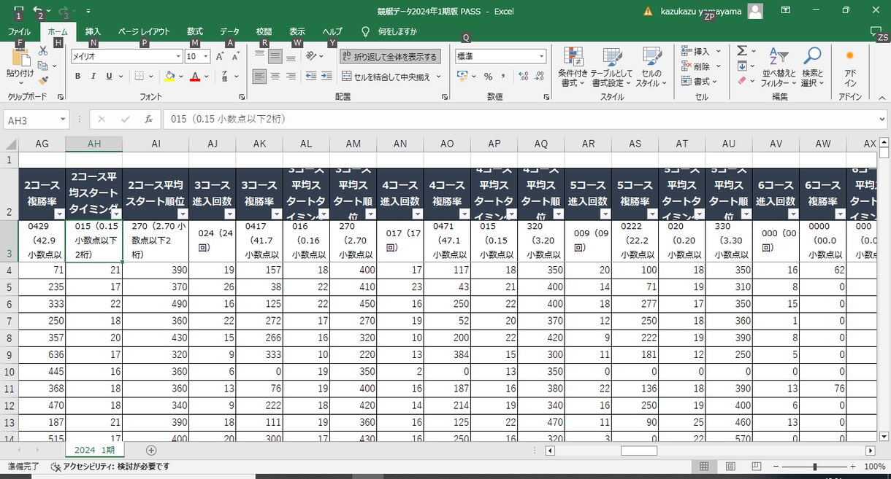The width and height of the screenshot is (891, 479).
Task: Toggle Bold formatting
Action: pyautogui.click(x=78, y=76)
